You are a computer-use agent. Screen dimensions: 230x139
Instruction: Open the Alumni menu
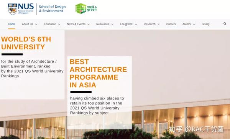tap(187, 24)
